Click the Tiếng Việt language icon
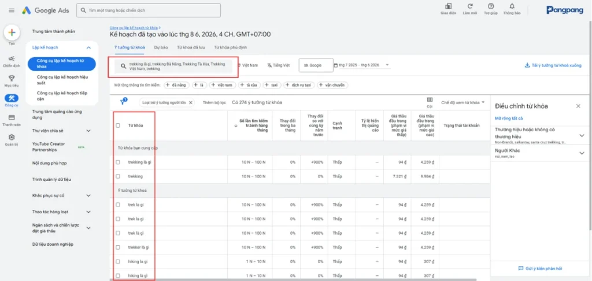The width and height of the screenshot is (592, 281). click(269, 65)
